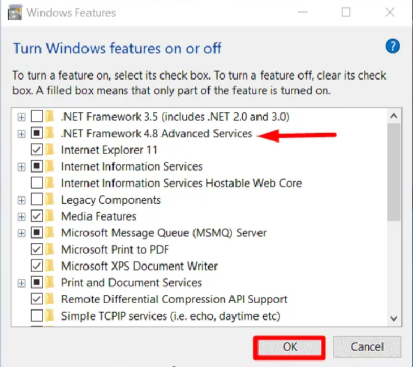Viewport: 413px width, 367px height.
Task: Click the Windows Features title bar icon
Action: pos(15,12)
